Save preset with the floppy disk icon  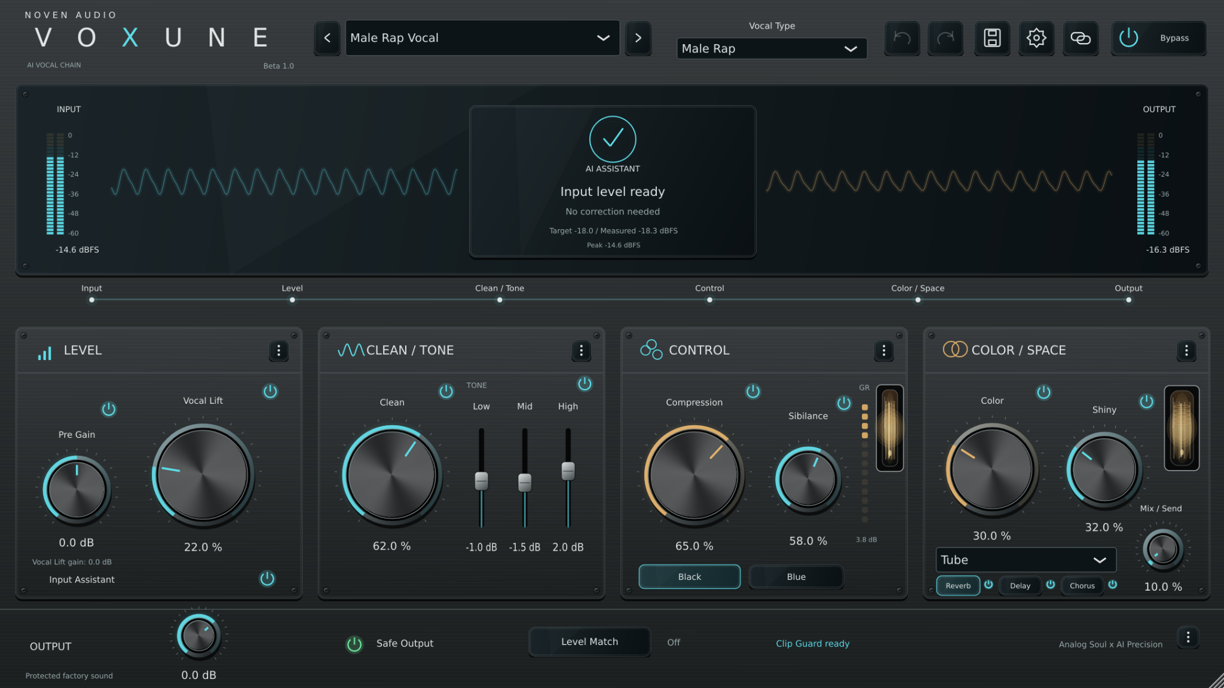(x=992, y=38)
